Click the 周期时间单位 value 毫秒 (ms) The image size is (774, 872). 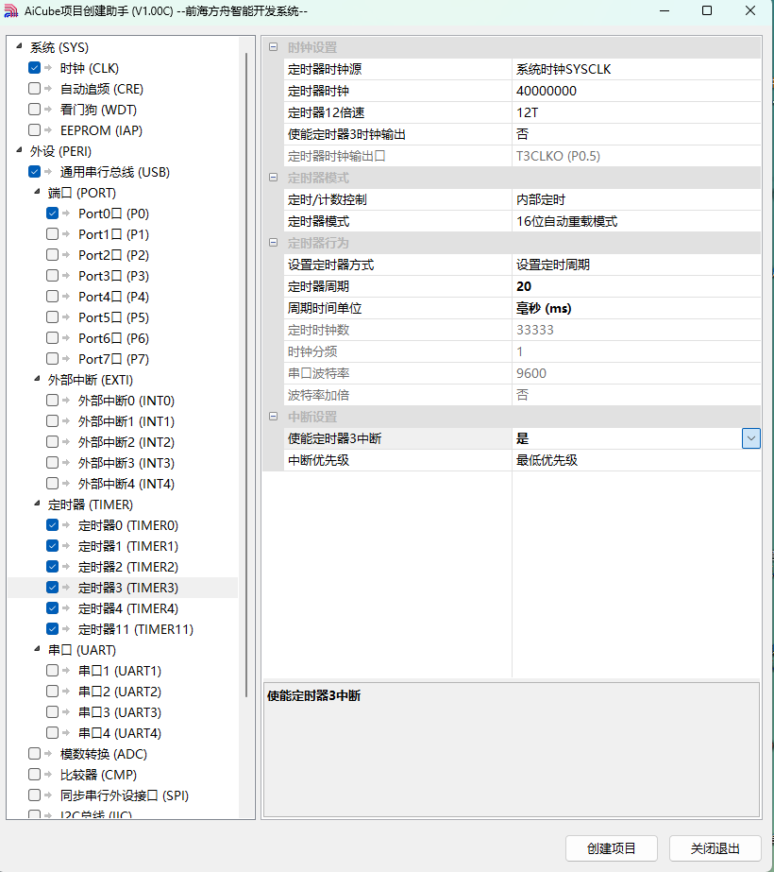(636, 308)
